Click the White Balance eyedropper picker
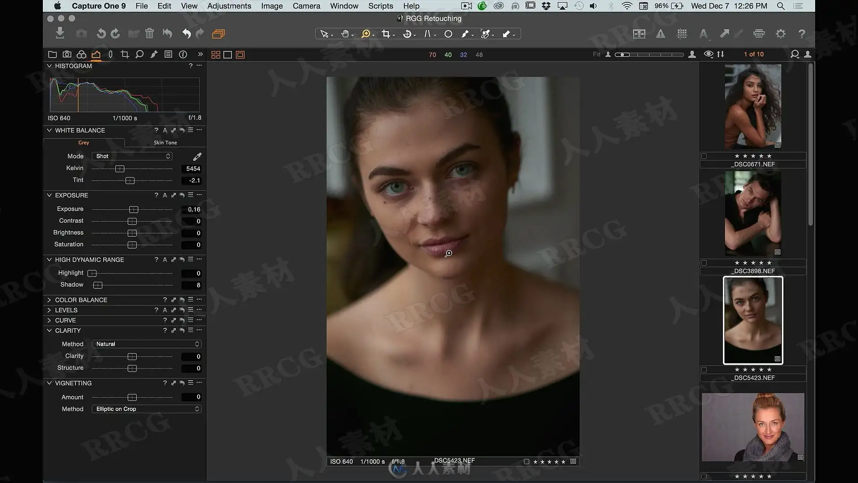 click(197, 157)
